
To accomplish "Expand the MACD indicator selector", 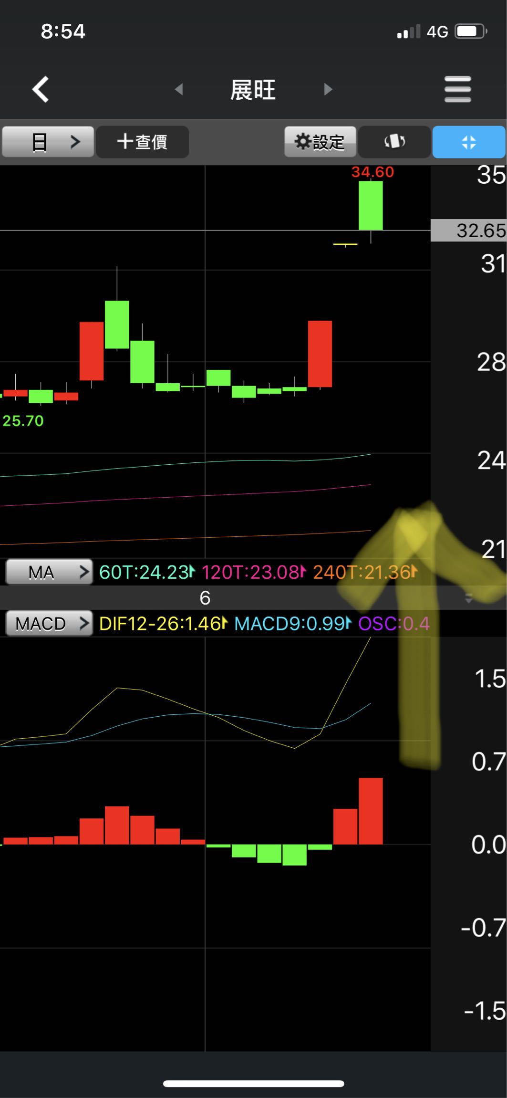I will coord(49,624).
